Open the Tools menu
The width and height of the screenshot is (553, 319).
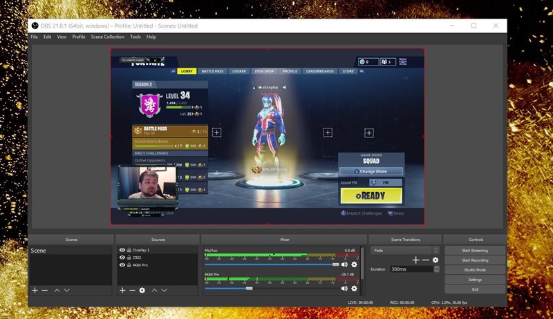click(135, 37)
